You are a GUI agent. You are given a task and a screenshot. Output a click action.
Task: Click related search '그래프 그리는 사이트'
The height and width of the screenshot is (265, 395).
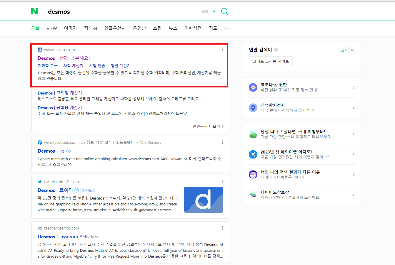[271, 61]
